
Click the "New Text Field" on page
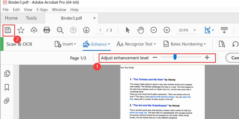[127, 68]
